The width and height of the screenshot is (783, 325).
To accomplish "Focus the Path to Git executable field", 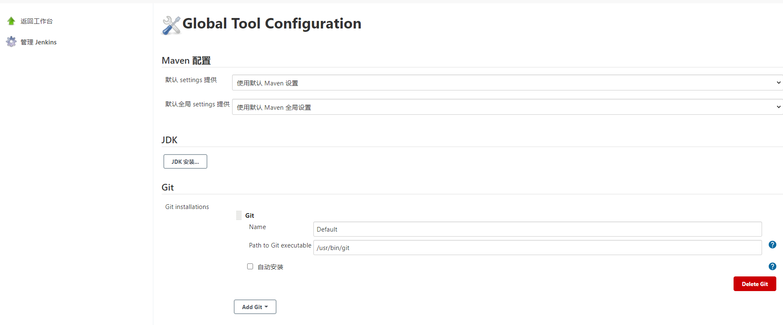I will [x=538, y=248].
